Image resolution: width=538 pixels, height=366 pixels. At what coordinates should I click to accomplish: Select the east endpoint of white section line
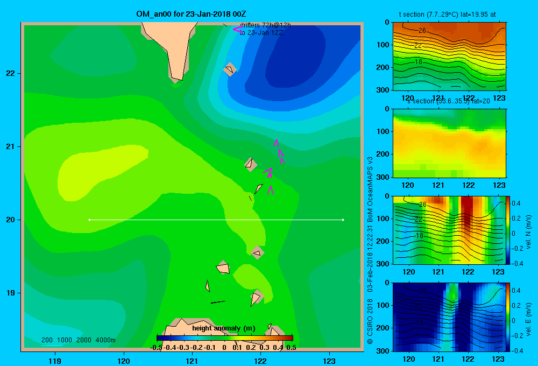tap(343, 220)
